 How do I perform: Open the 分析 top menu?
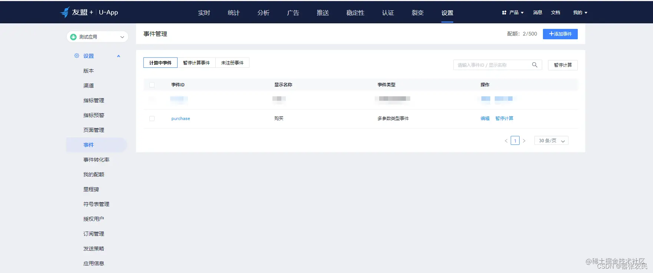(x=263, y=13)
